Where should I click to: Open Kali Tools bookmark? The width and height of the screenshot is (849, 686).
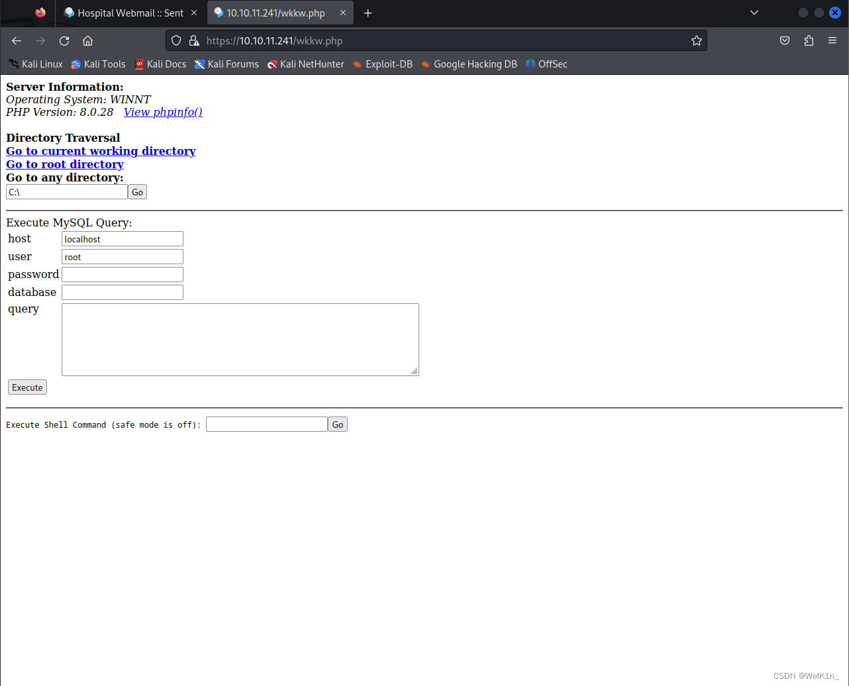coord(98,64)
